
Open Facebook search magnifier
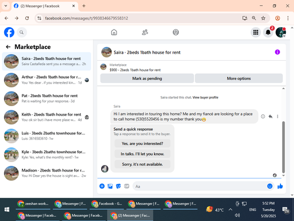[x=22, y=32]
